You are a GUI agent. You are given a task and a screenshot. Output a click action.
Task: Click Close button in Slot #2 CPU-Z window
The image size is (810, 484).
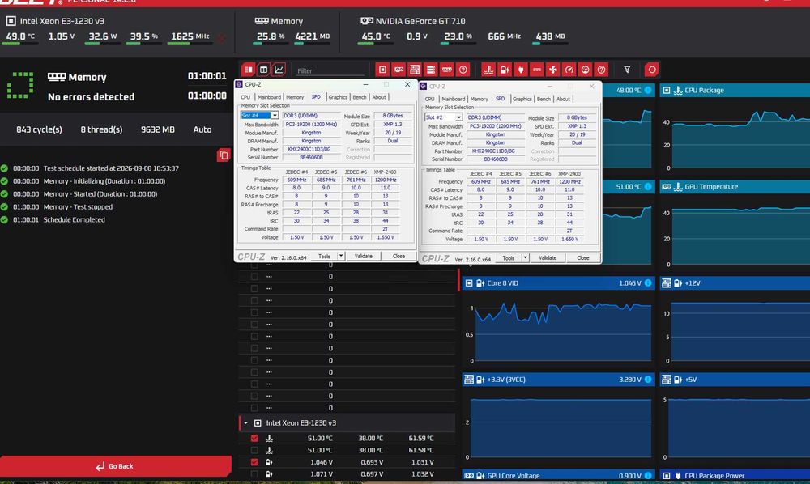tap(582, 258)
